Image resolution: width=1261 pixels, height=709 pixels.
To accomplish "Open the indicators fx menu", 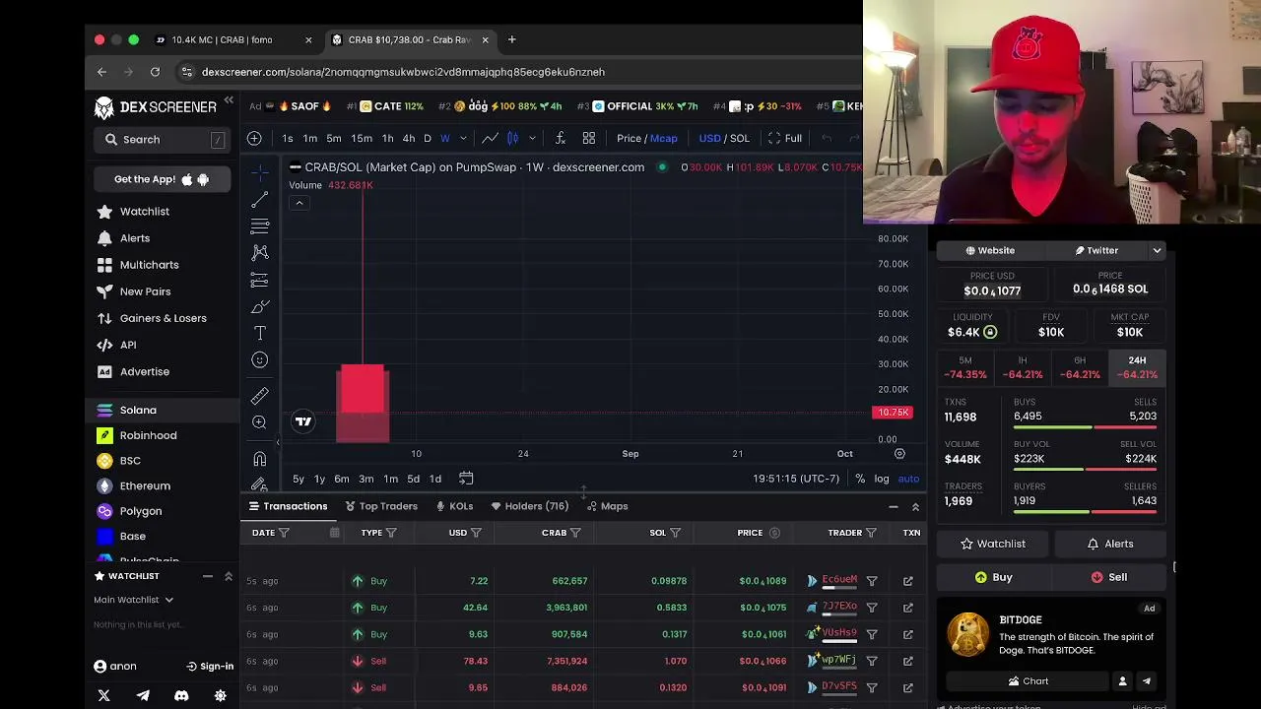I will [561, 138].
